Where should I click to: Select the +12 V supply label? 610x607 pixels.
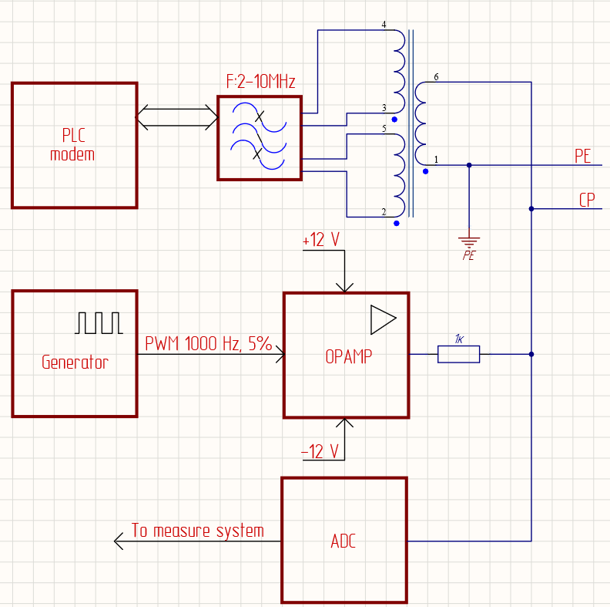pos(321,240)
